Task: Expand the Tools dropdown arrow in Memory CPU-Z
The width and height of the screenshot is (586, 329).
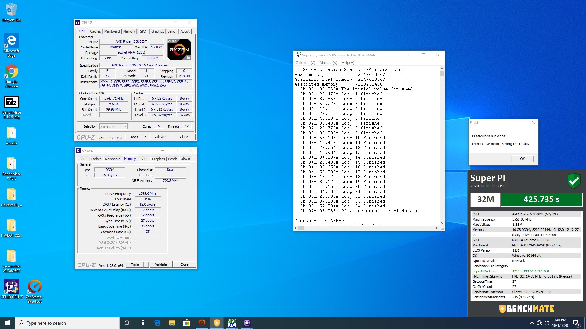Action: coord(146,264)
